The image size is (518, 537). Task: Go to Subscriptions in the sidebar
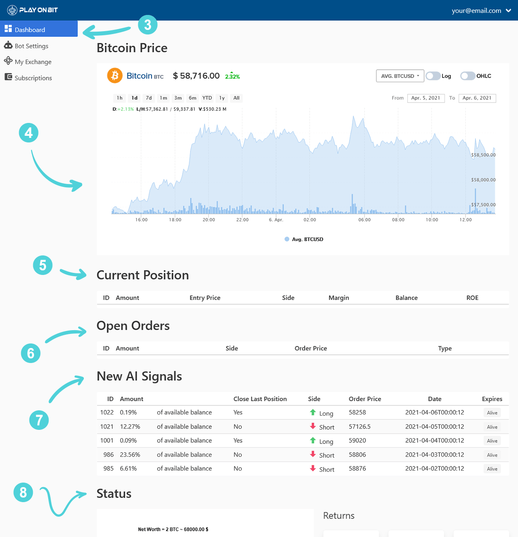[x=33, y=78]
